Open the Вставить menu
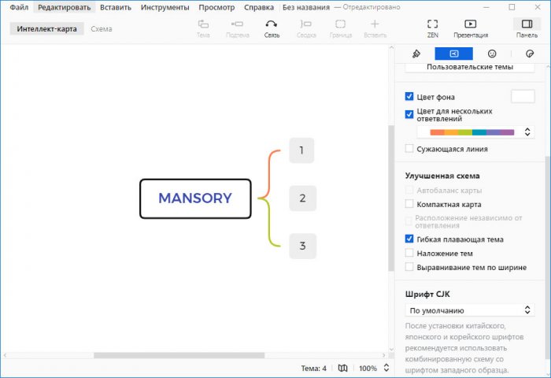Image resolution: width=551 pixels, height=378 pixels. pyautogui.click(x=116, y=7)
